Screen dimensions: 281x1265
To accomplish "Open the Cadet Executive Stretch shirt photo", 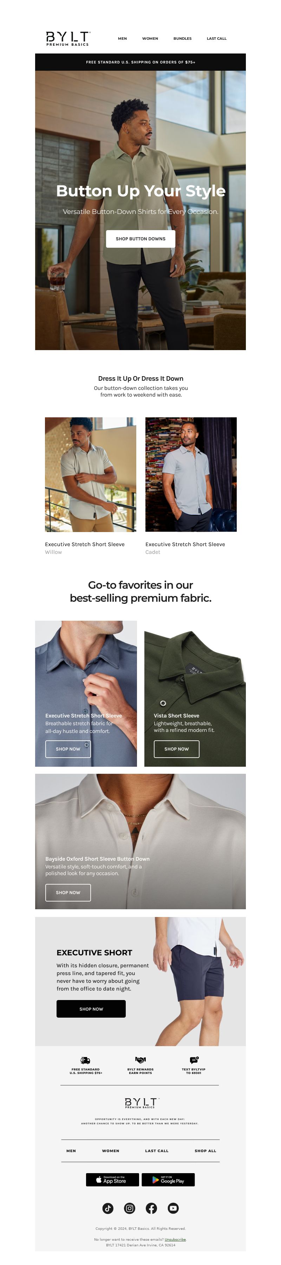I will 191,474.
